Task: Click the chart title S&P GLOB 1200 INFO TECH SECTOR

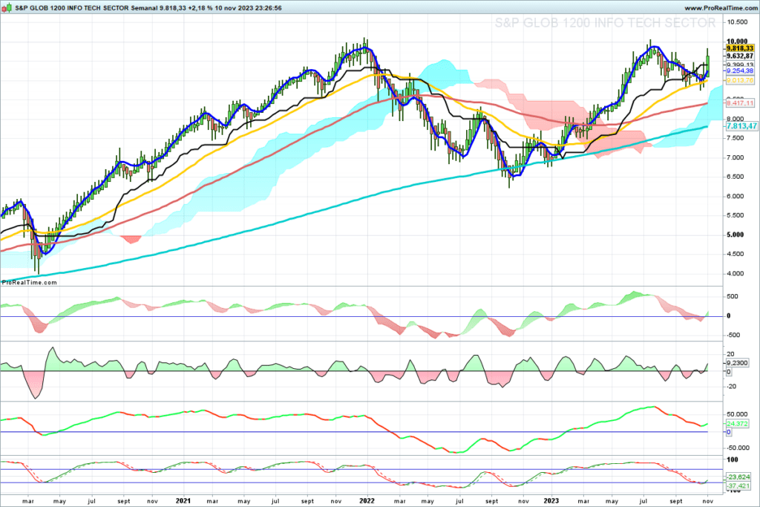Action: point(72,8)
